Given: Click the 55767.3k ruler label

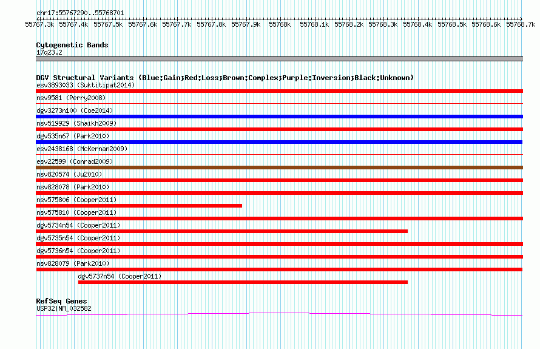Looking at the screenshot, I should 39,24.
